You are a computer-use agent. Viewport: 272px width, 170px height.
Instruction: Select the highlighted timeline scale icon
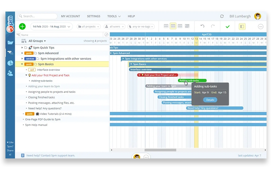coord(173,26)
